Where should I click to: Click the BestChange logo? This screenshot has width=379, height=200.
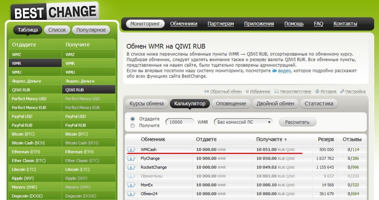(55, 11)
